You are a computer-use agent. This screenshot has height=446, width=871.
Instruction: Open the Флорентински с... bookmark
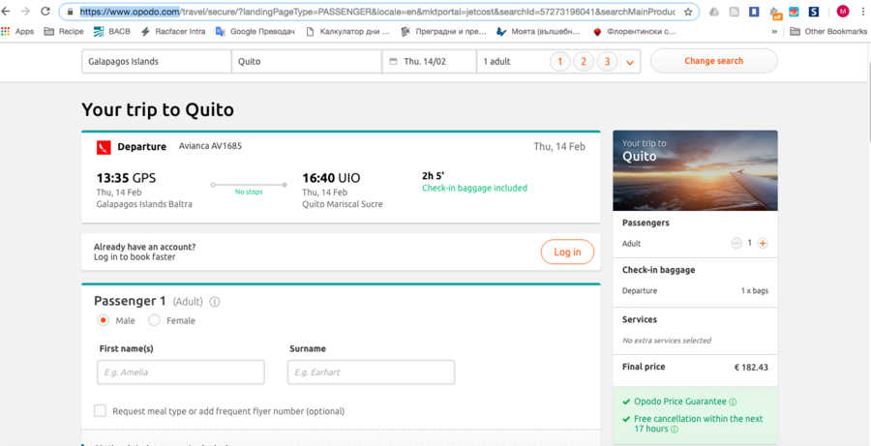pos(634,32)
